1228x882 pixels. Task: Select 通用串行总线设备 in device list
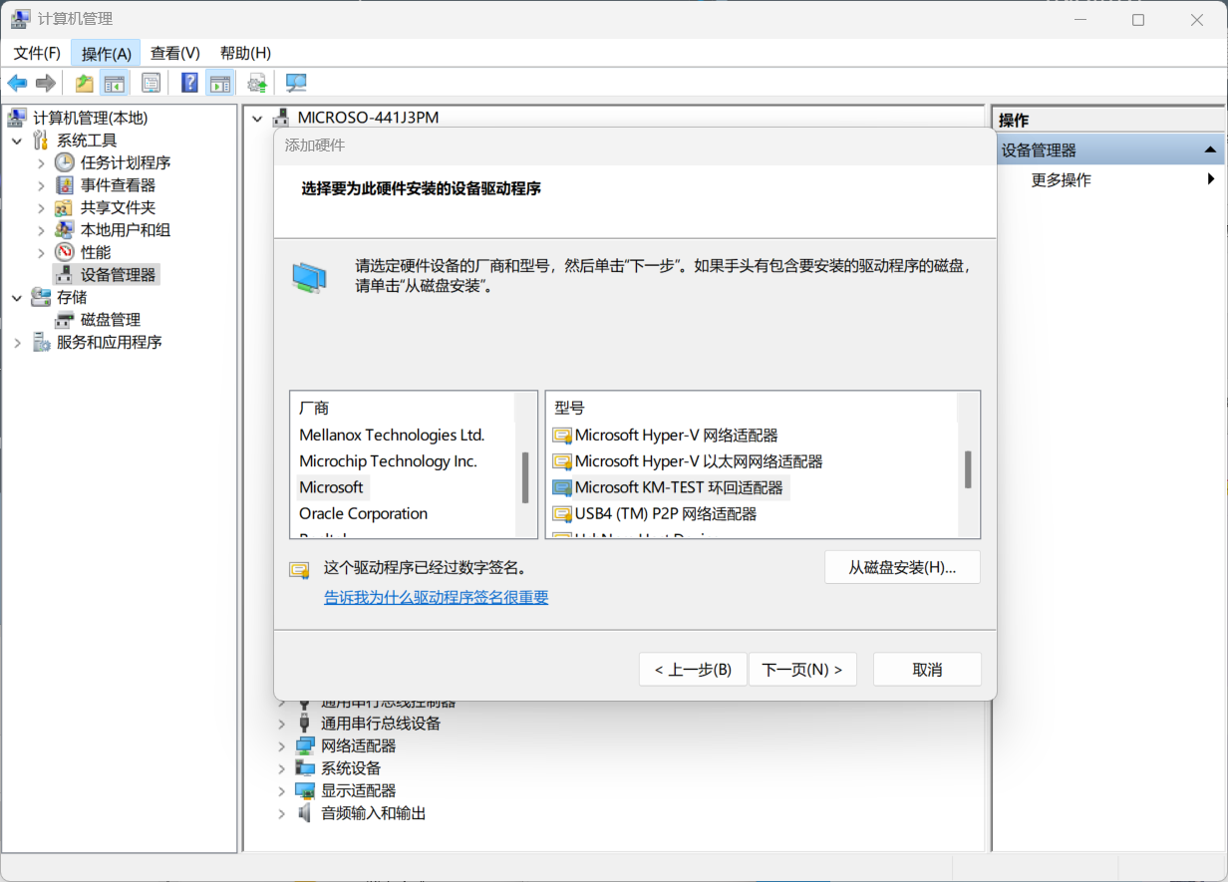pos(381,724)
